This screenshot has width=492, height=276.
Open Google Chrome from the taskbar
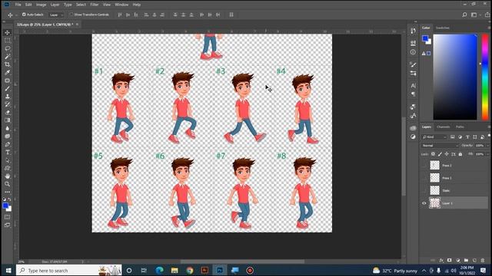click(x=190, y=271)
